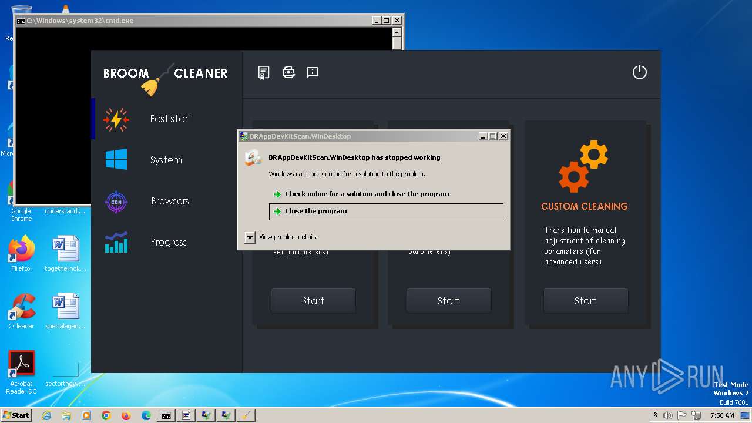Show hidden tray icons

tap(655, 415)
